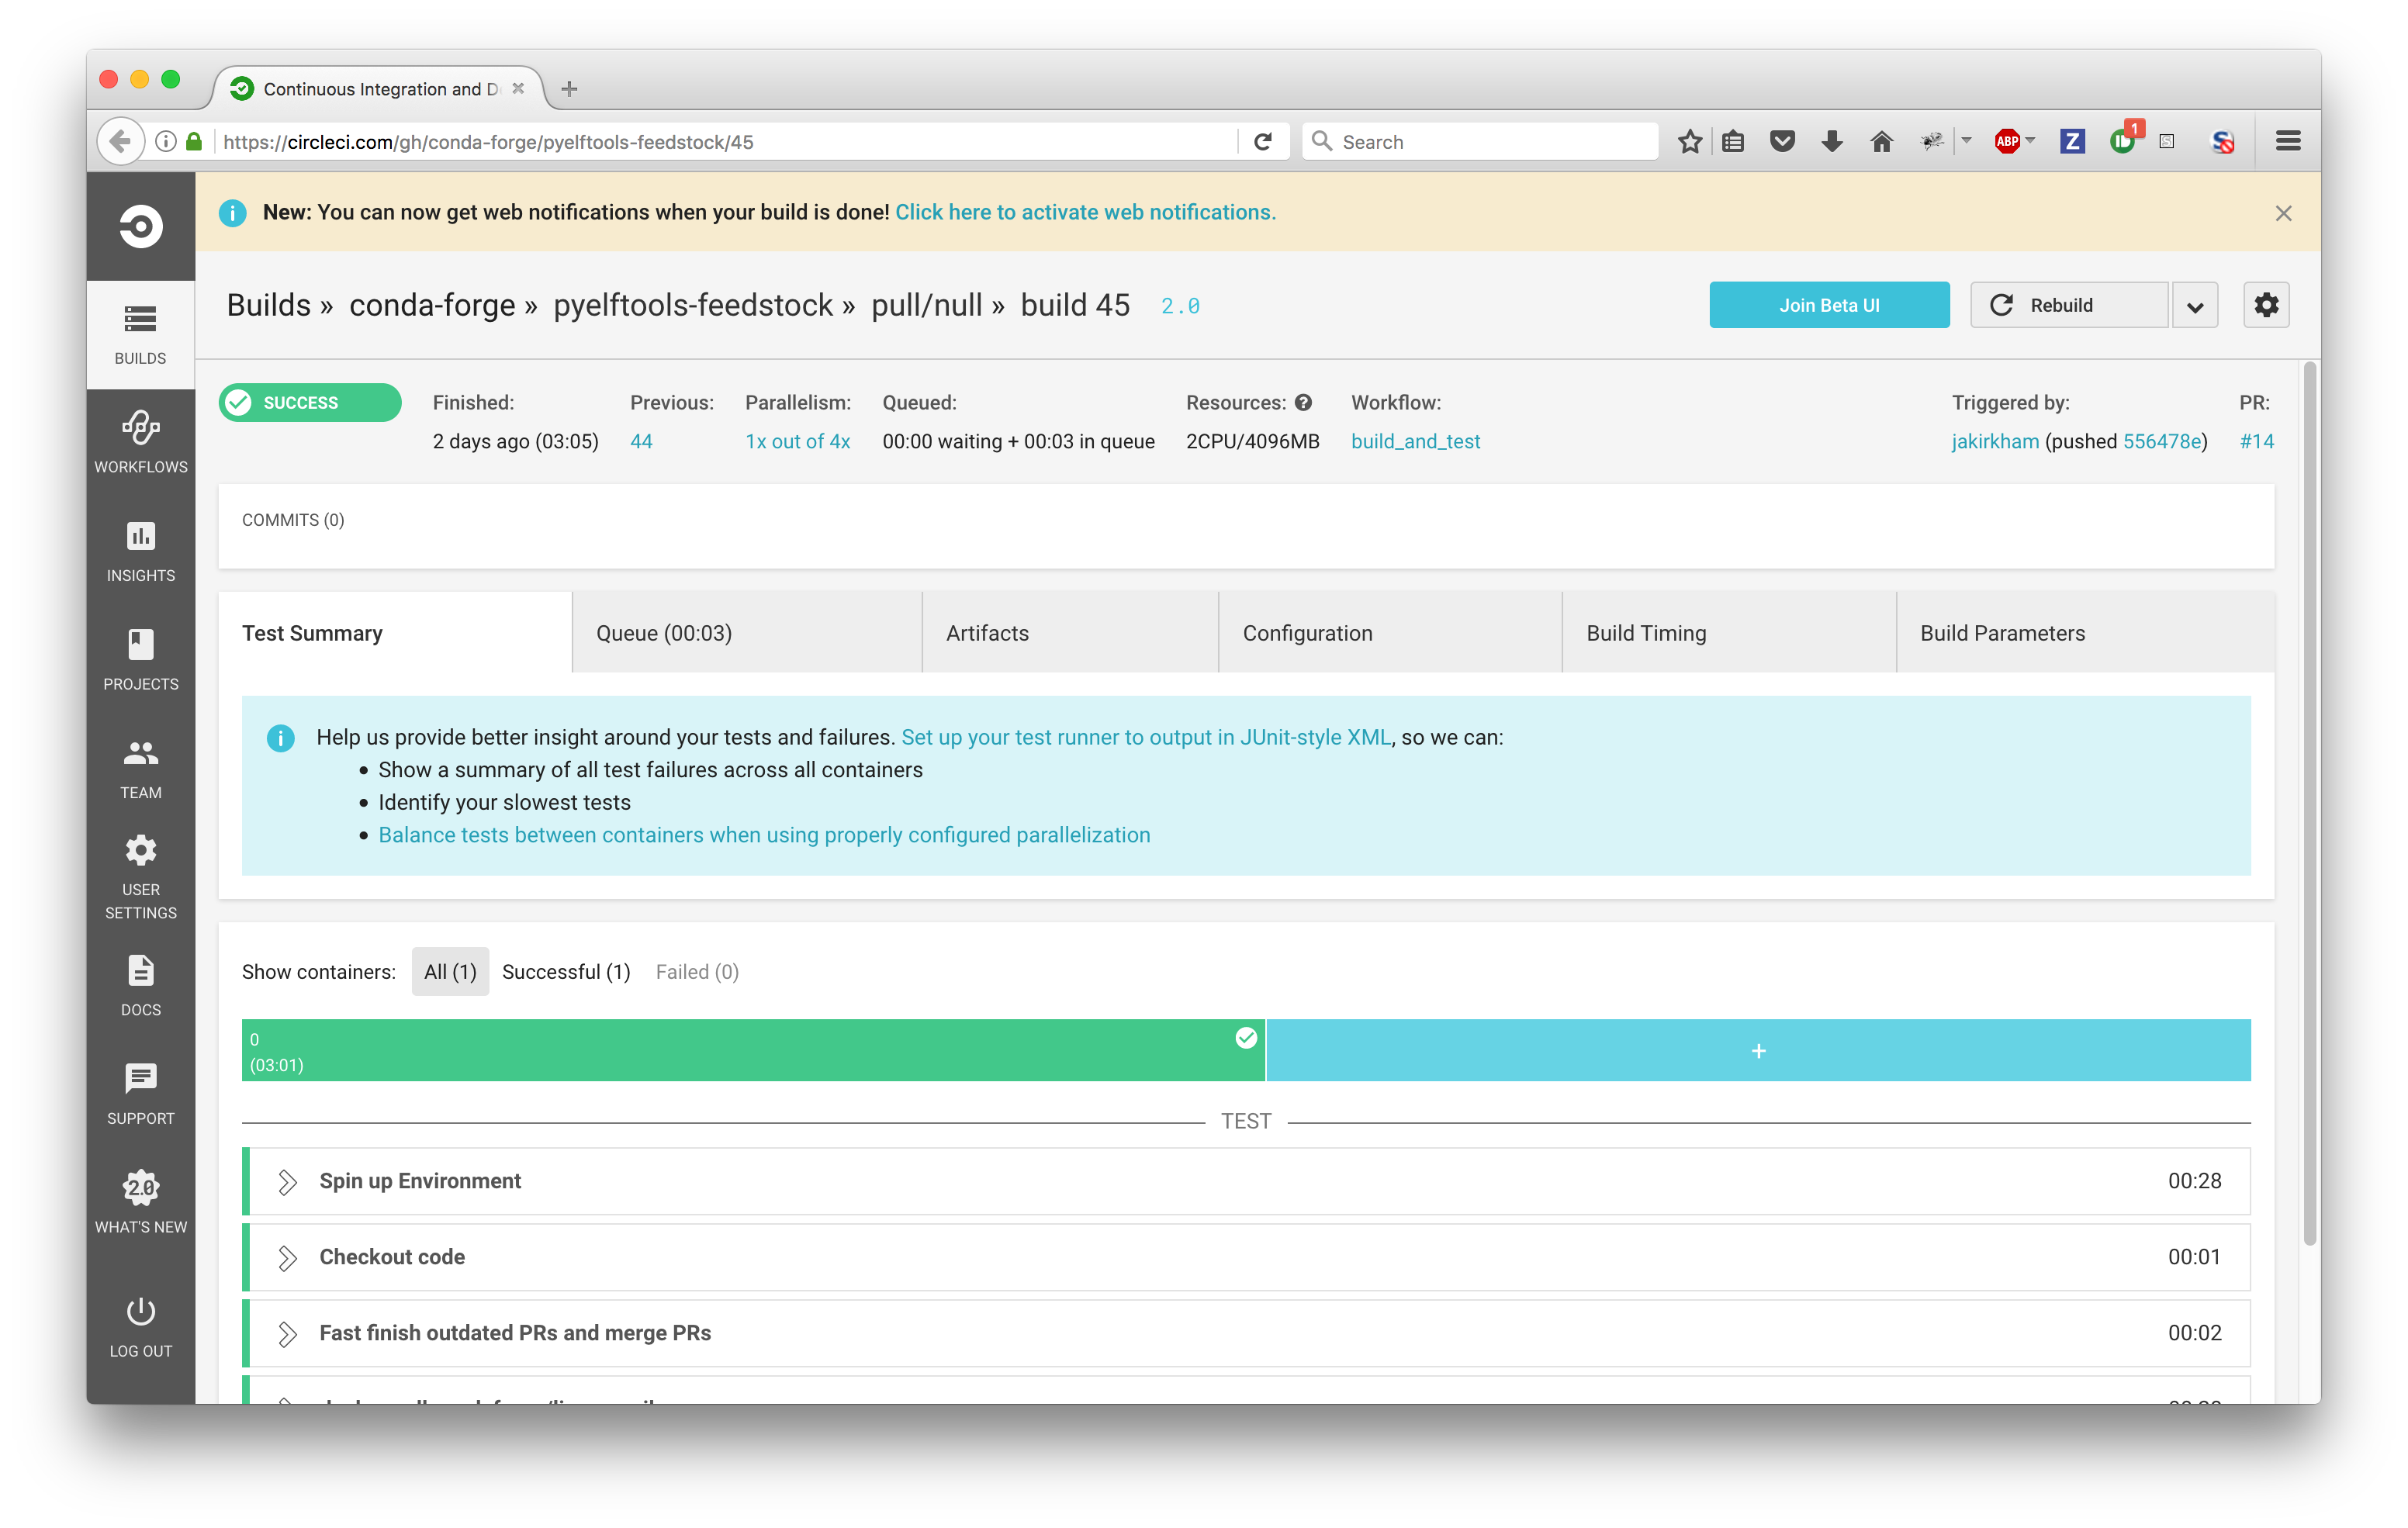
Task: Go to Projects in the sidebar
Action: point(140,646)
